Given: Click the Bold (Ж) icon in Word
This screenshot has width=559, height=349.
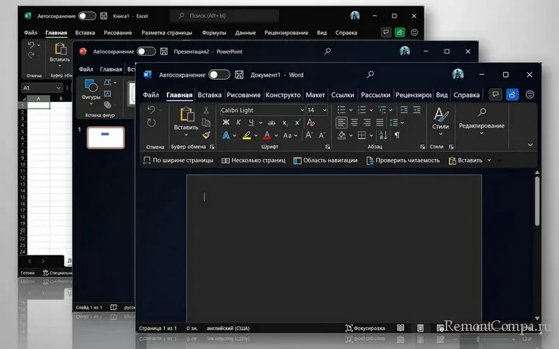Looking at the screenshot, I should click(x=226, y=122).
